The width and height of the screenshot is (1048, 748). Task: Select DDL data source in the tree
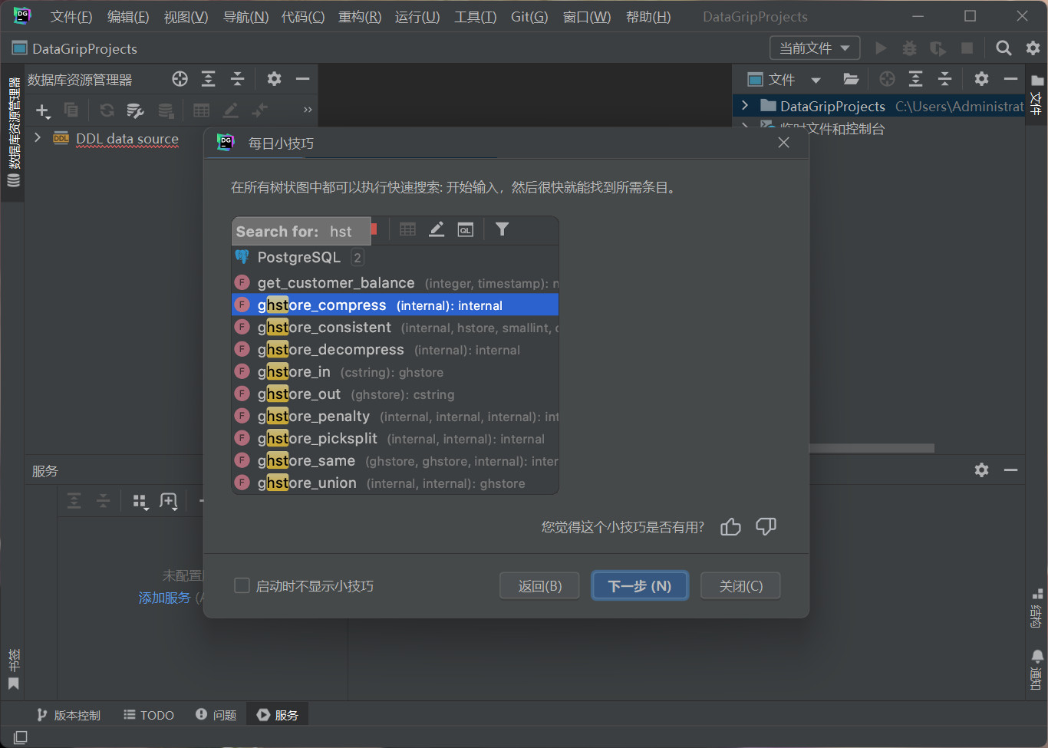tap(127, 139)
